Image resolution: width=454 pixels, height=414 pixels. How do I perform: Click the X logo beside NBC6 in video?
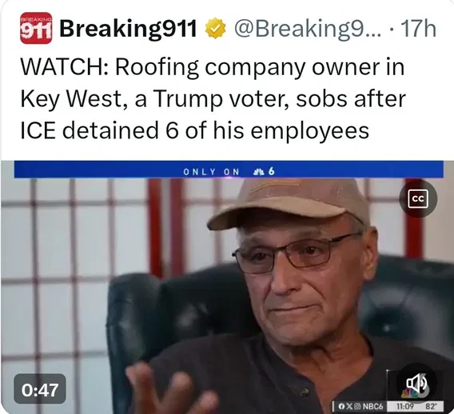[x=348, y=407]
